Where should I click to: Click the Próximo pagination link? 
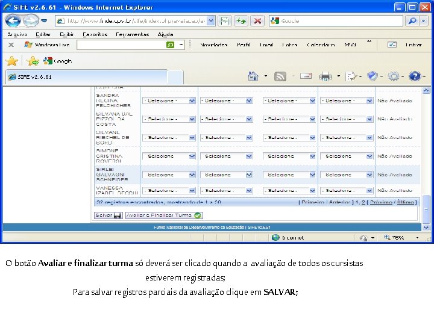tap(381, 202)
